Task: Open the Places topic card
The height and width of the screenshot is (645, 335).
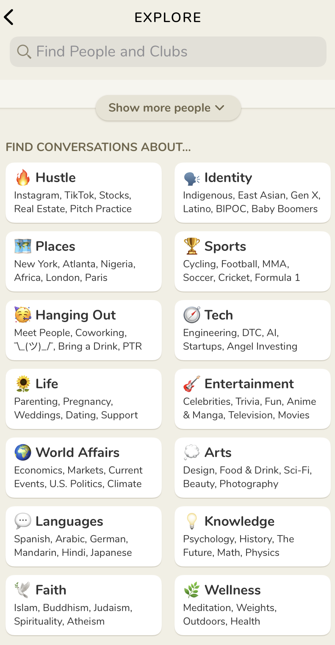Action: point(83,261)
